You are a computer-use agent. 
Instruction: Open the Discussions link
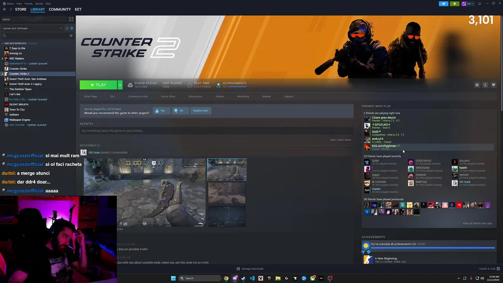pos(195,96)
